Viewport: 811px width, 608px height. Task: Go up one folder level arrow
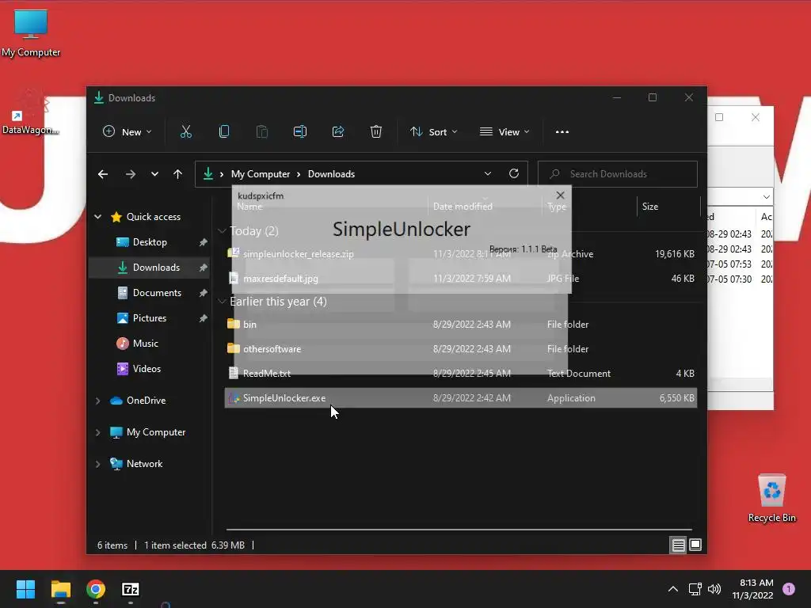(178, 174)
